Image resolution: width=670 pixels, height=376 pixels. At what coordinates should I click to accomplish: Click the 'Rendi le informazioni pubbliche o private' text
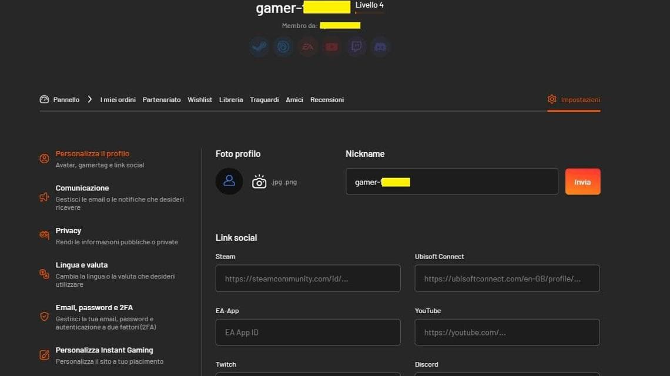click(116, 242)
